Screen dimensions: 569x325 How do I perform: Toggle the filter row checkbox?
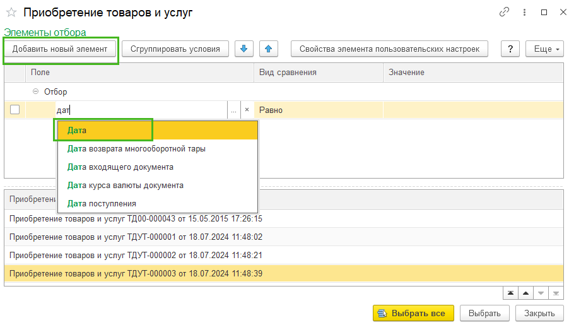15,110
